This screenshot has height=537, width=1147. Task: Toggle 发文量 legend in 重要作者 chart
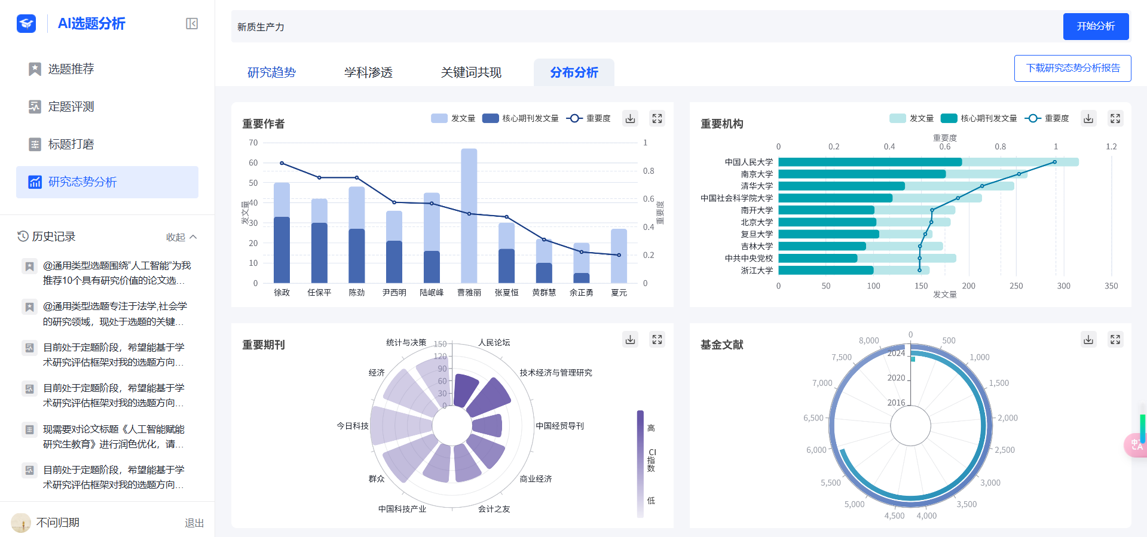pos(453,118)
